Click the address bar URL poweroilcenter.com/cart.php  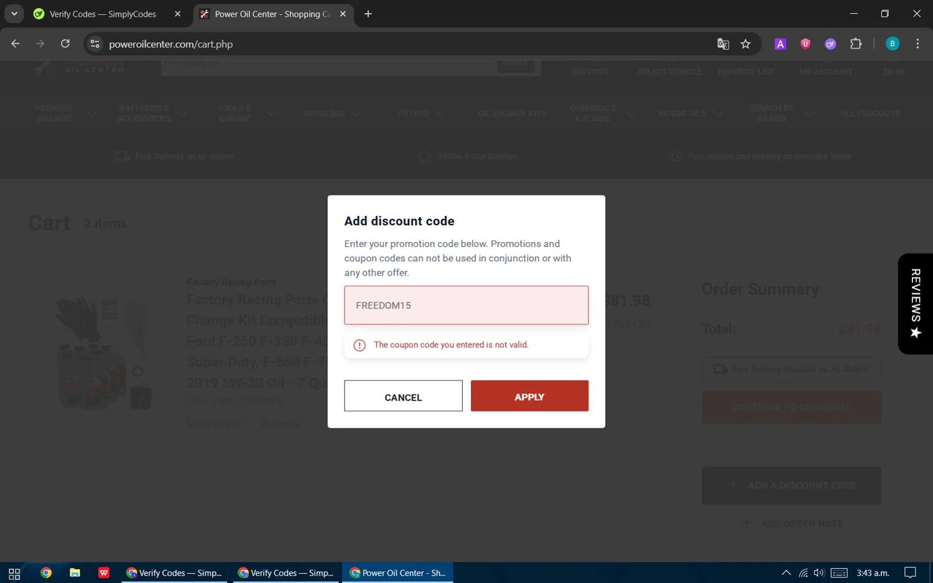click(x=171, y=44)
